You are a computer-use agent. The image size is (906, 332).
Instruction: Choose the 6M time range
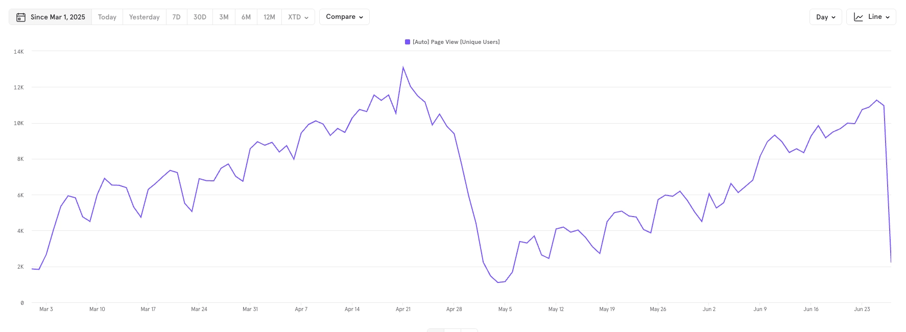[x=246, y=17]
